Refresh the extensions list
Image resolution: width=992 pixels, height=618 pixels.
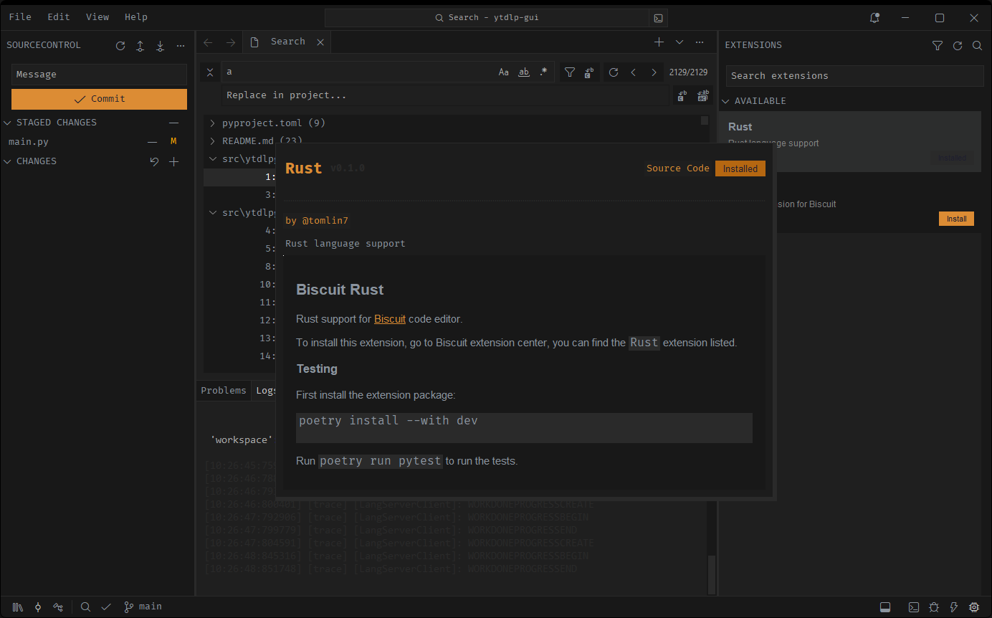point(958,46)
